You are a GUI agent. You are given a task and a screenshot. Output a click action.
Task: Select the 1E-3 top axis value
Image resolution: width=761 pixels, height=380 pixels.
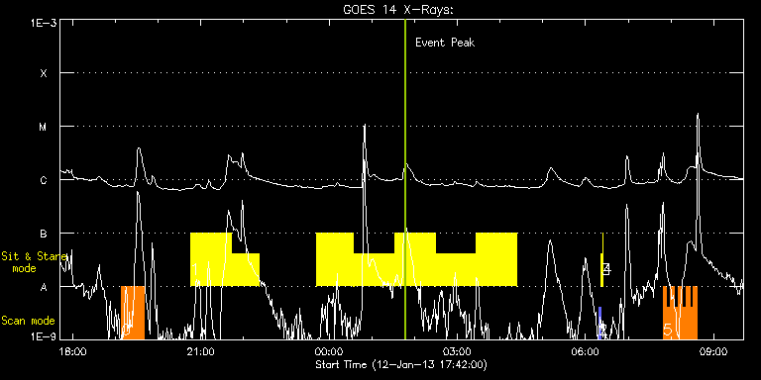(x=44, y=23)
